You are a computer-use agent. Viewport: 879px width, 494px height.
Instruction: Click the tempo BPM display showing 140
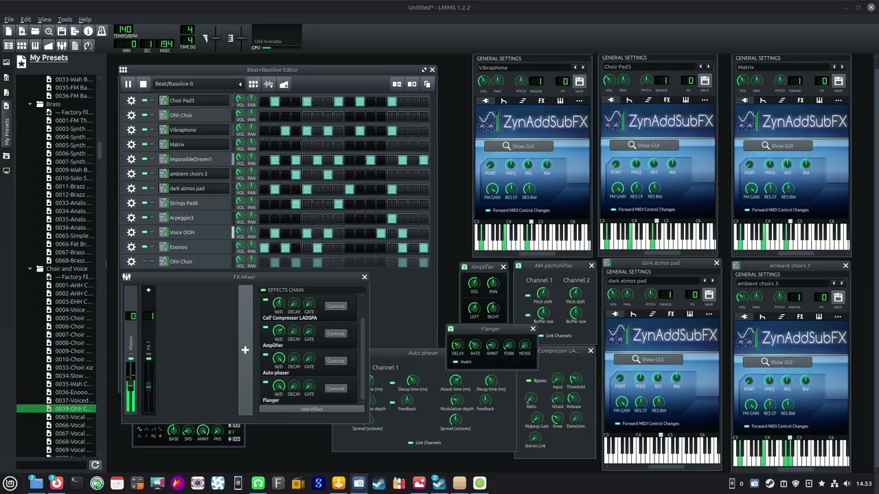pos(125,30)
